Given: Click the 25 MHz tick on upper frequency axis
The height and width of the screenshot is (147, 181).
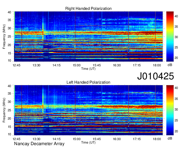Looking at the screenshot, I should 10,36.
